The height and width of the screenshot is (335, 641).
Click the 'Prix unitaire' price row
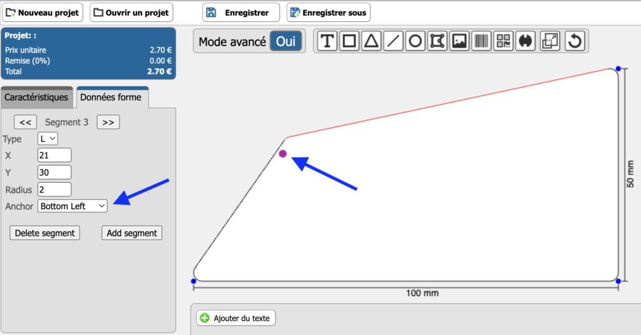[88, 50]
